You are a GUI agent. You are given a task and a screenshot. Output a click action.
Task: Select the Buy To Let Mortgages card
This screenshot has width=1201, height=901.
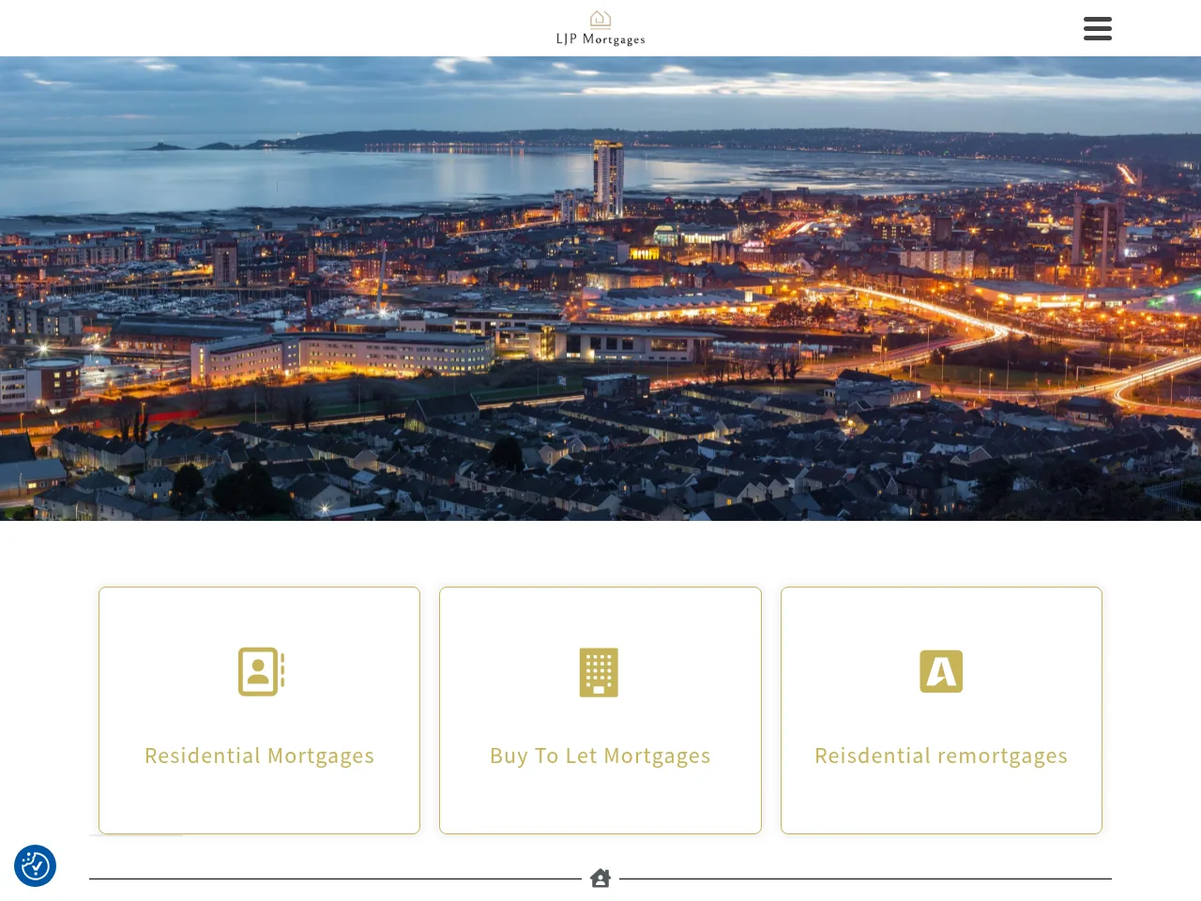tap(600, 710)
